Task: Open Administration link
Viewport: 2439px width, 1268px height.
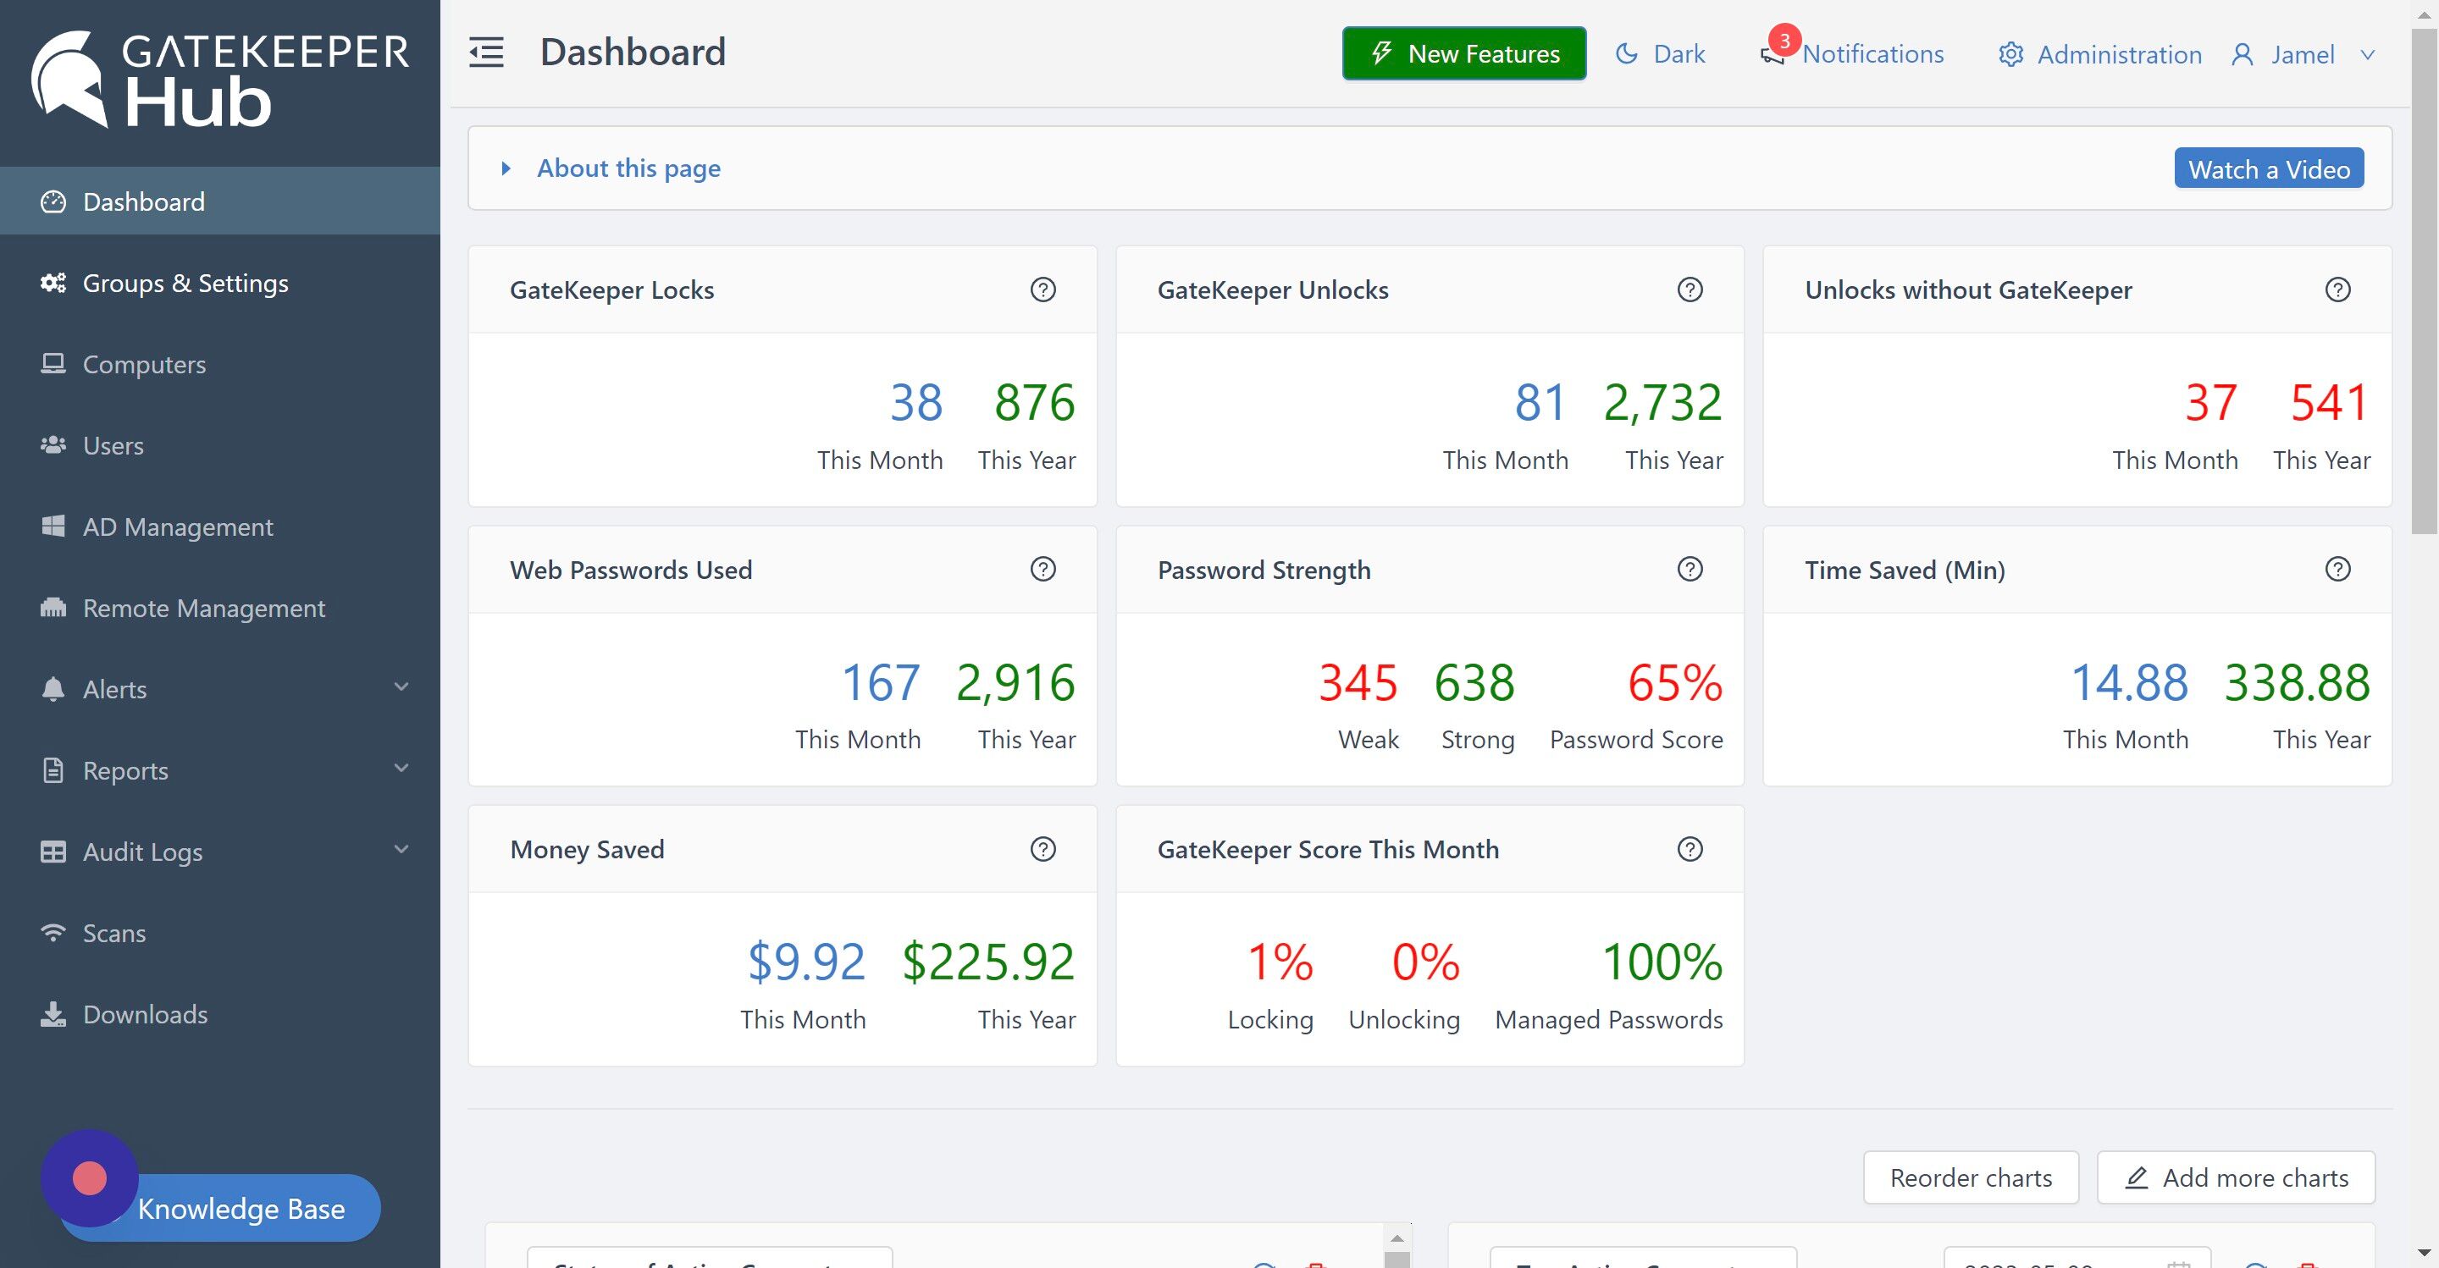Action: [2119, 55]
